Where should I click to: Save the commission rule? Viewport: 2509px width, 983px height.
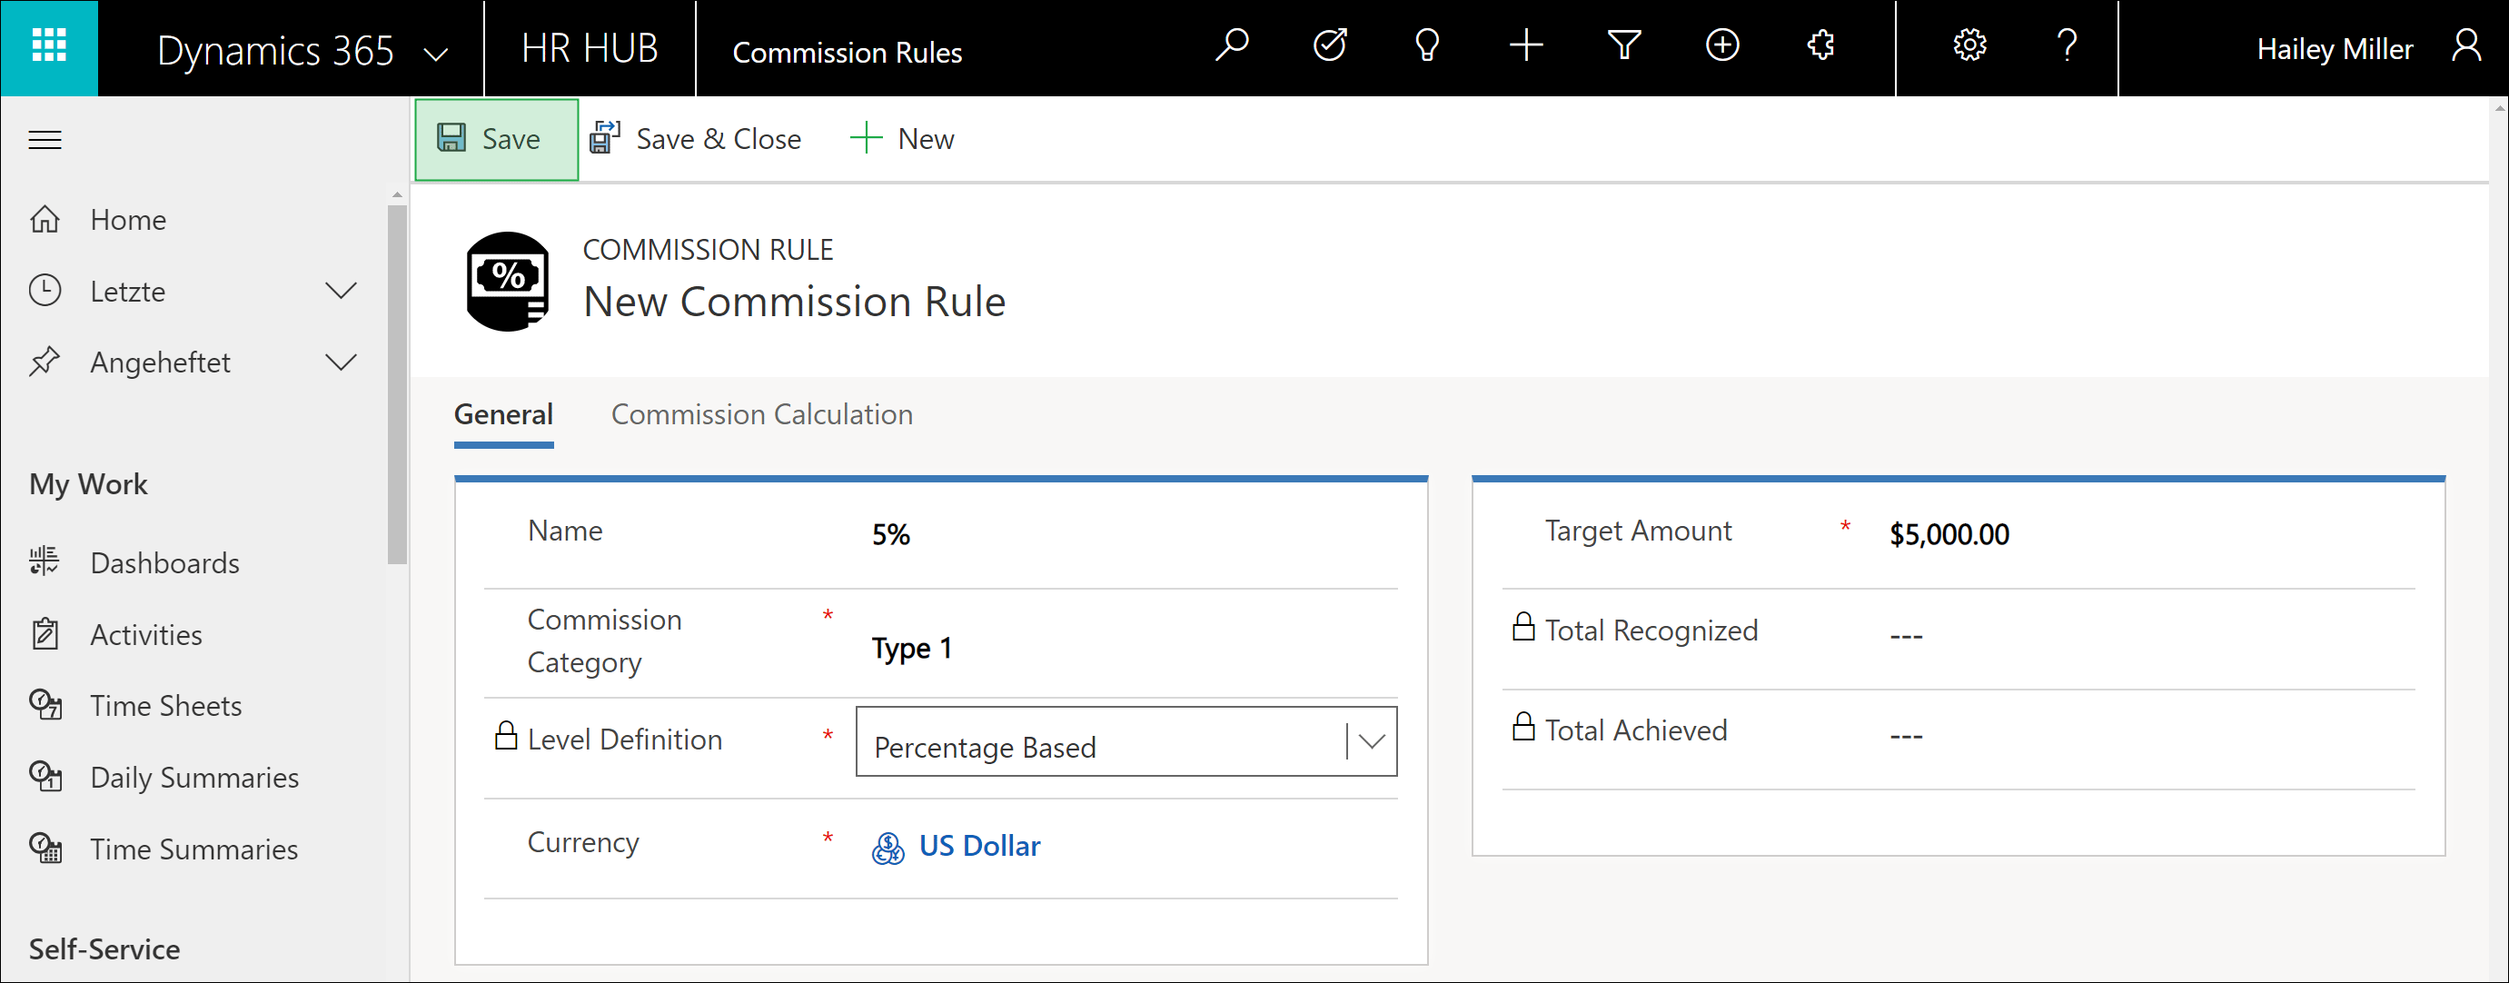point(496,139)
